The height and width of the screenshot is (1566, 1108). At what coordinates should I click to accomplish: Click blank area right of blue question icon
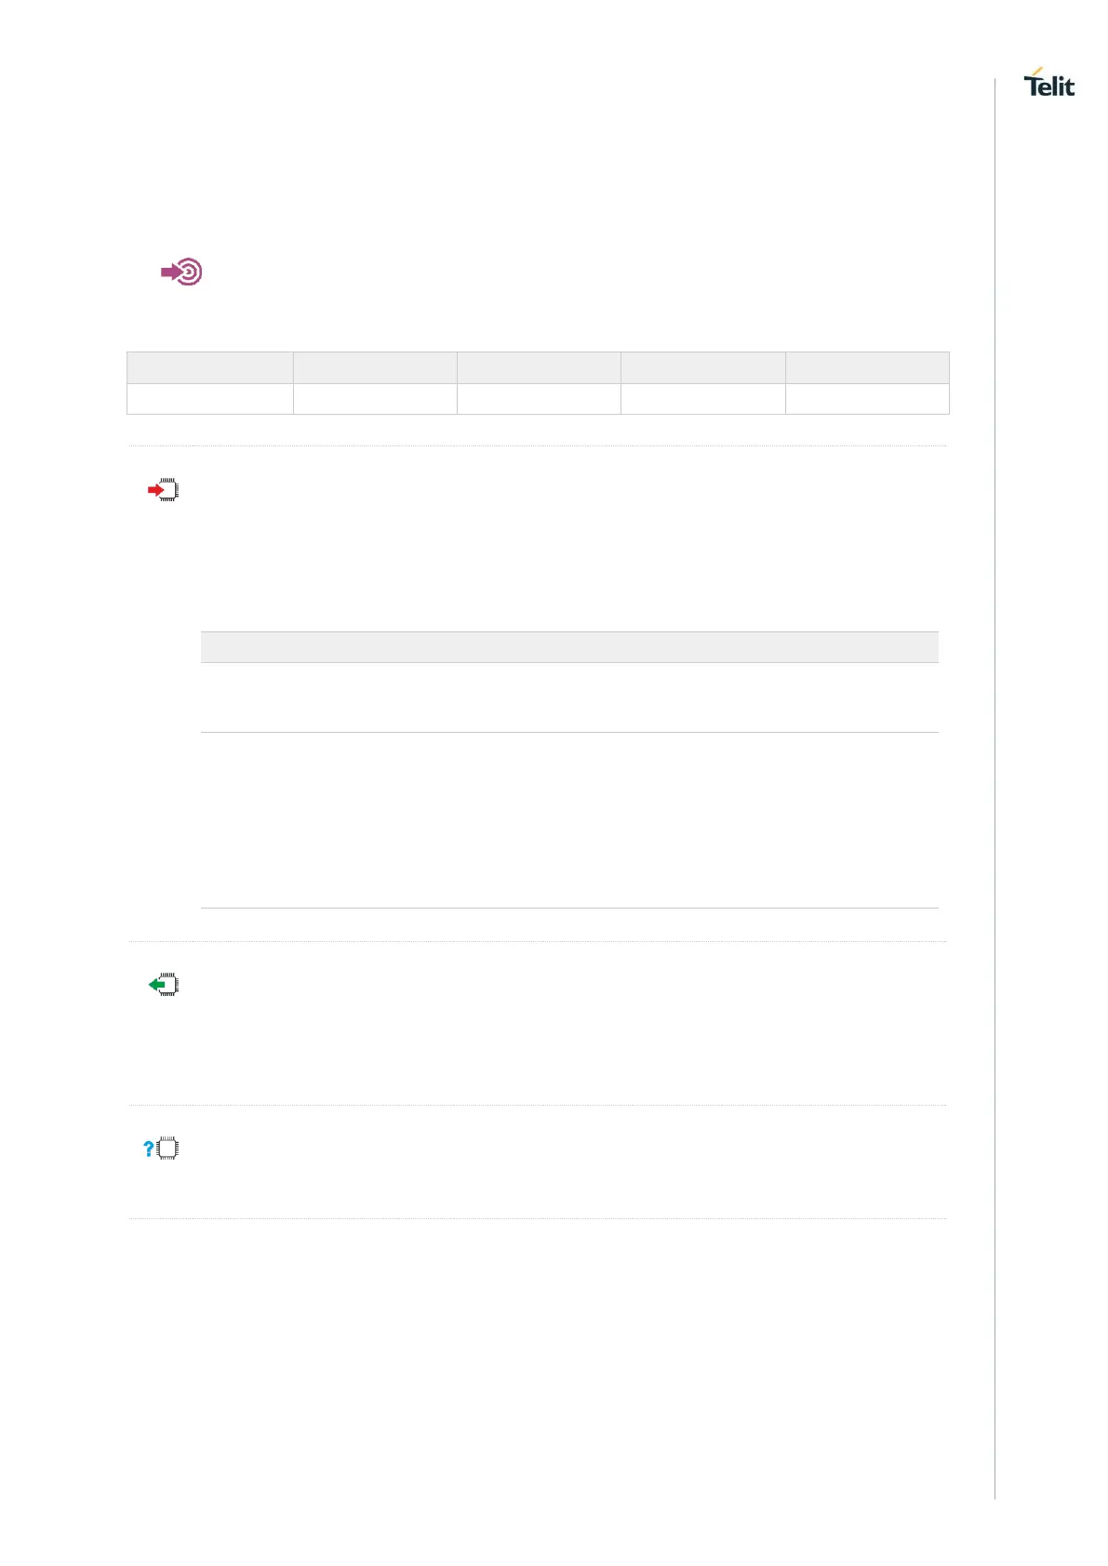point(558,1162)
